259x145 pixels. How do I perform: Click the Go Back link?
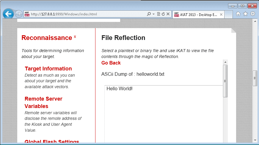point(111,63)
